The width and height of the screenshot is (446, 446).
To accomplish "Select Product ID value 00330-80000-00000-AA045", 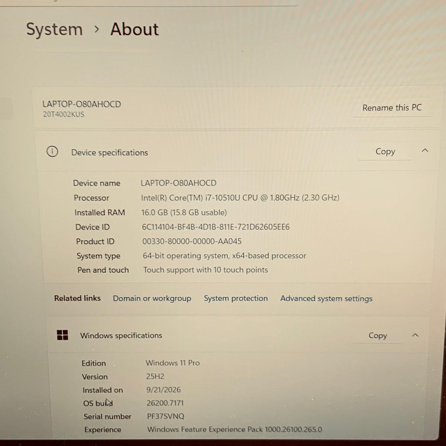I will coord(192,242).
